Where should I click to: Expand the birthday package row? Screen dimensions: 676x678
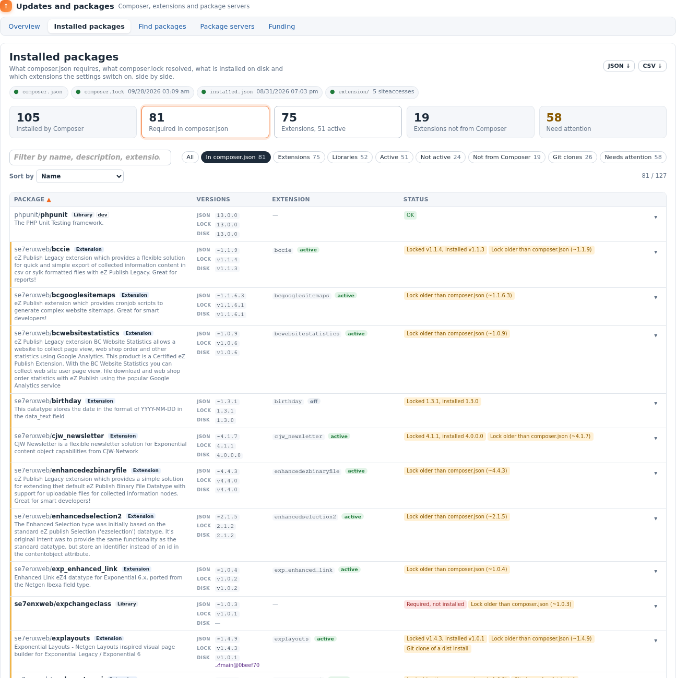(656, 404)
